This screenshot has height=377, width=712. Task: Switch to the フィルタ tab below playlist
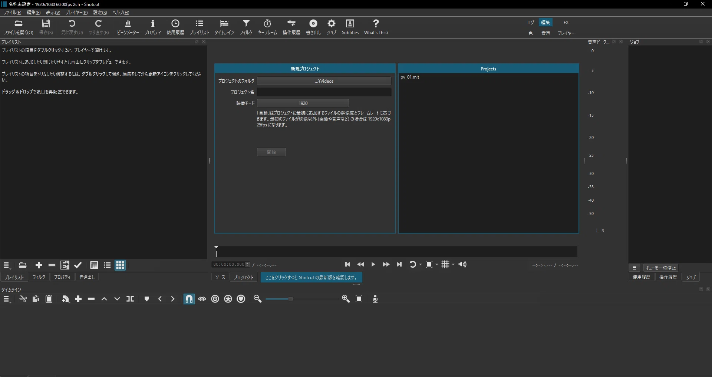(39, 277)
